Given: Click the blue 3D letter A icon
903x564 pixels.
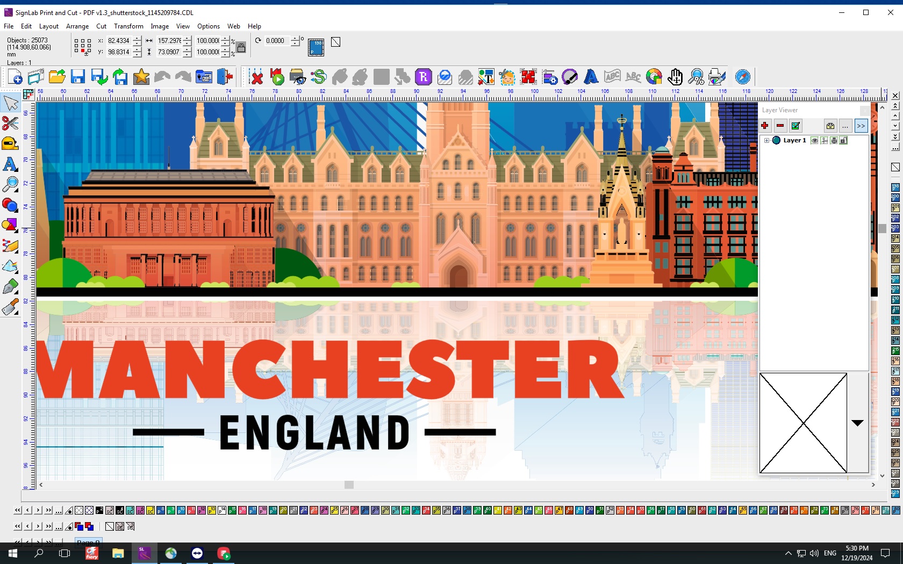Looking at the screenshot, I should (591, 77).
